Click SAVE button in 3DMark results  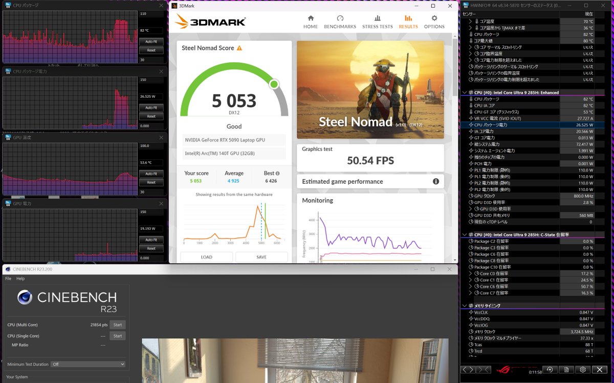pos(261,257)
